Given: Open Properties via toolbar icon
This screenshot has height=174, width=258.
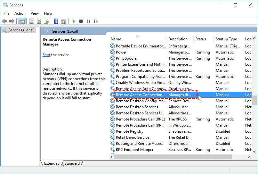Looking at the screenshot, I should [x=31, y=21].
